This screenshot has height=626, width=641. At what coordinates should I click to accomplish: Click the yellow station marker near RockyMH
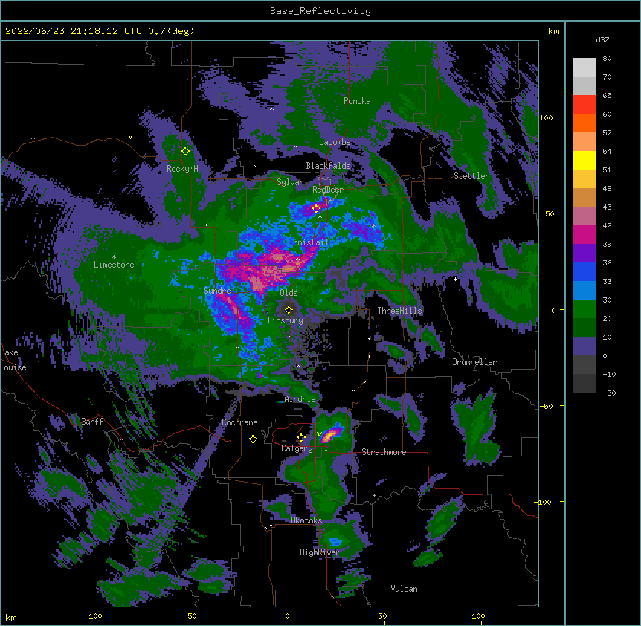click(185, 152)
